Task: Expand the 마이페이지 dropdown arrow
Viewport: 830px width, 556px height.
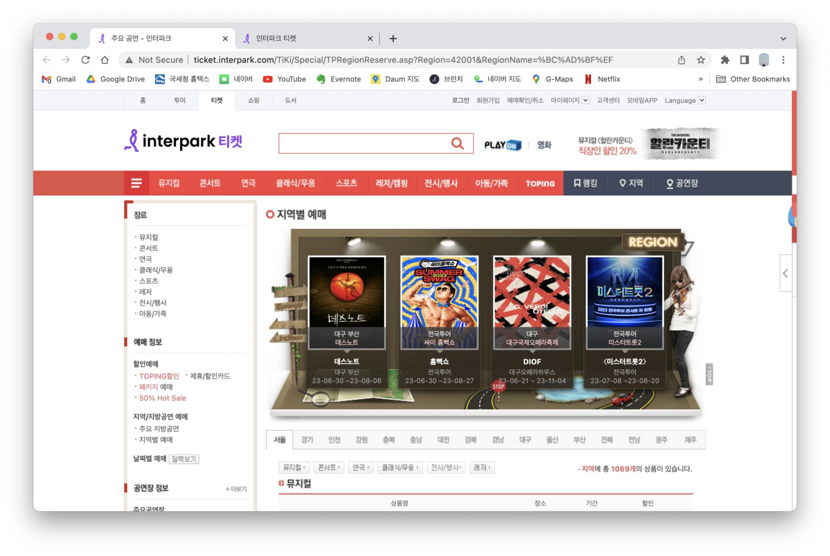Action: point(585,100)
